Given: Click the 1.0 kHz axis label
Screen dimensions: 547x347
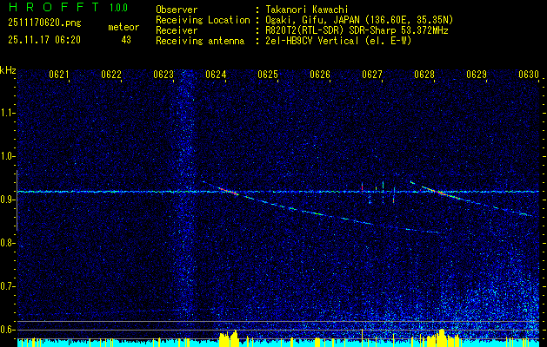Looking at the screenshot, I should pos(6,157).
